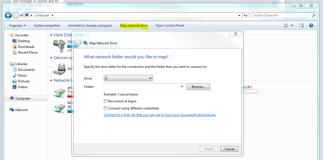The image size is (323, 160).
Task: Open the Organize menu
Action: tap(17, 25)
